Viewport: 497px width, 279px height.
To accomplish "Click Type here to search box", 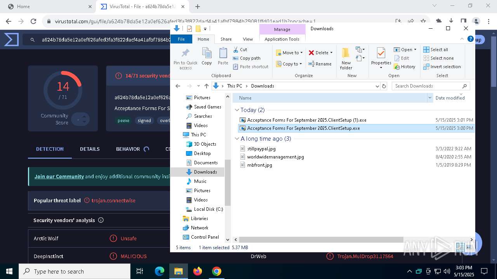I will 75,271.
